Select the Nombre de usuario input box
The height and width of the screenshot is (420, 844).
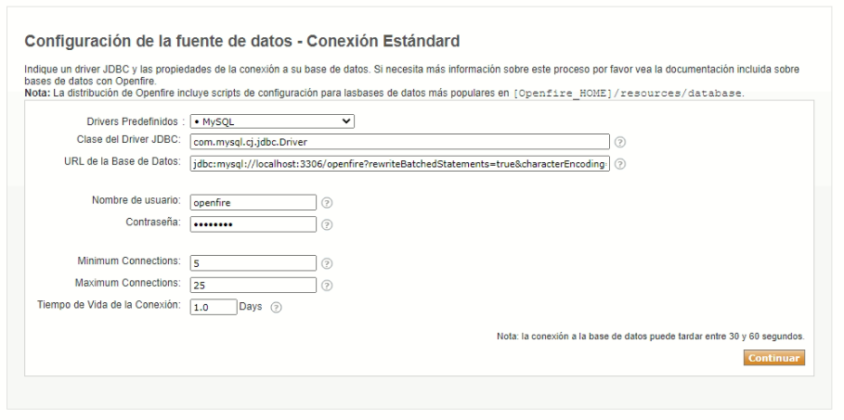[253, 202]
